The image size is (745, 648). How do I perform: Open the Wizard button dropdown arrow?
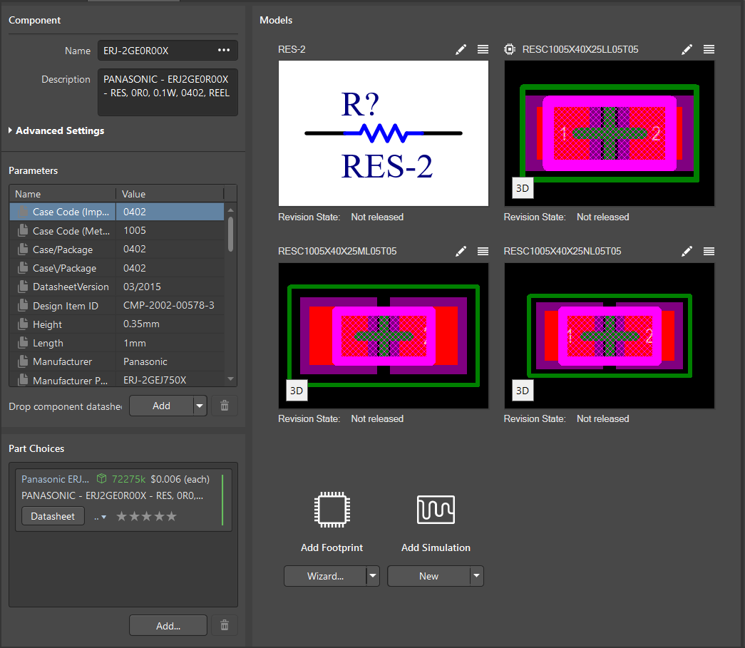(x=373, y=576)
